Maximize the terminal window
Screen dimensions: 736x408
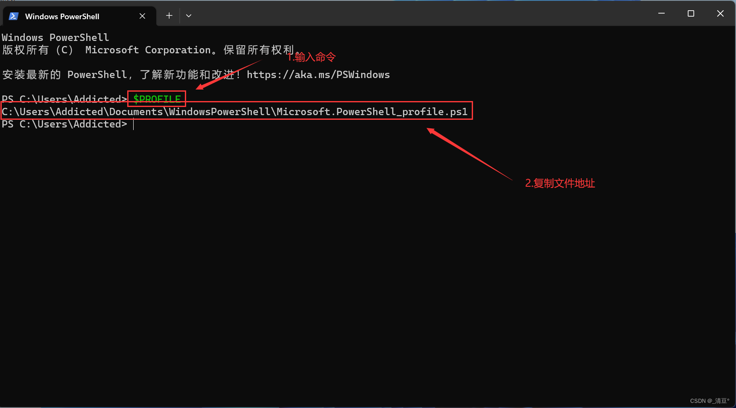pos(691,13)
